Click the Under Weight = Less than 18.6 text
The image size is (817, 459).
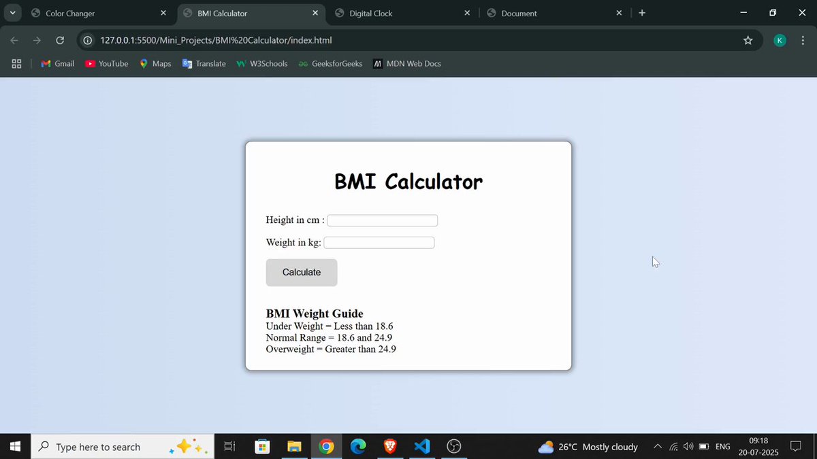coord(330,326)
